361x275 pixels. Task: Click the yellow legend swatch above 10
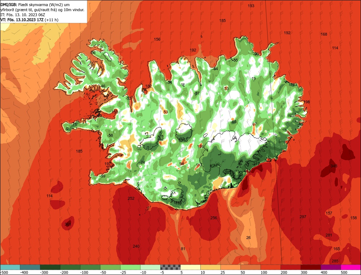point(210,267)
